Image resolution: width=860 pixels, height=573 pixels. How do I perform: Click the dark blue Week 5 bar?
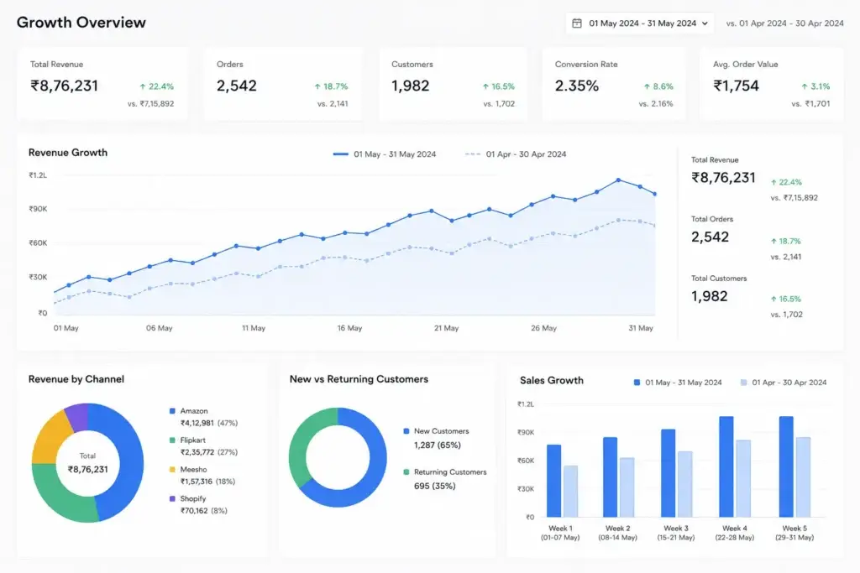[x=786, y=466]
